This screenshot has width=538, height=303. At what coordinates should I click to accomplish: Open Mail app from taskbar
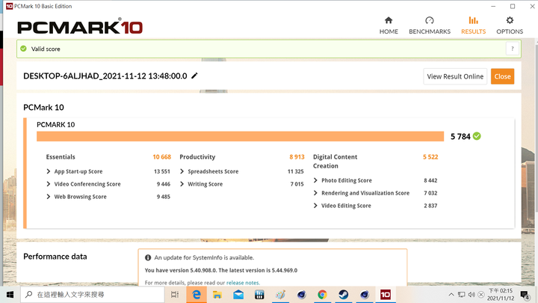(x=238, y=295)
